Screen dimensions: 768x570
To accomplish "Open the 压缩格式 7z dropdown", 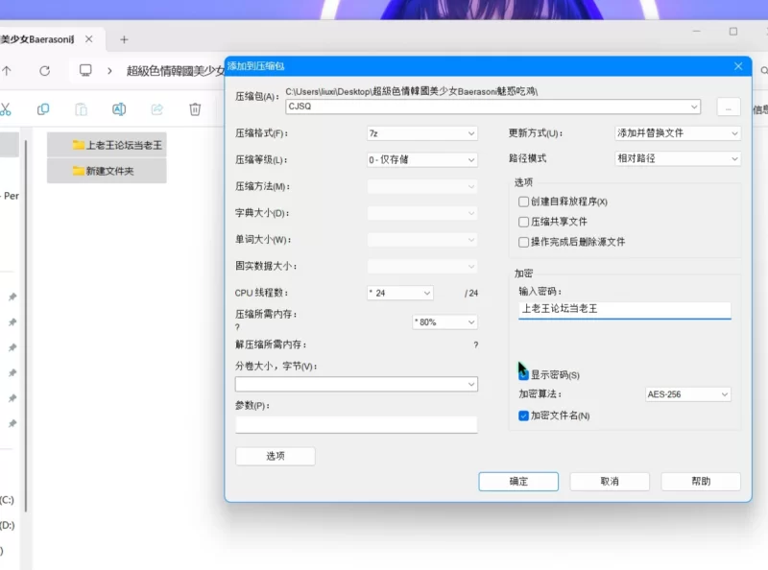I will pyautogui.click(x=422, y=133).
